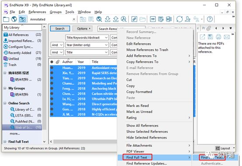Screen dimensions: 242x166
Task: Click the Sync Library toolbar icon
Action: pos(180,19)
